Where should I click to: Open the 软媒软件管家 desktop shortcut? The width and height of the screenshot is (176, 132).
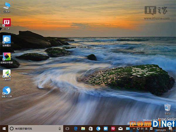7,58
